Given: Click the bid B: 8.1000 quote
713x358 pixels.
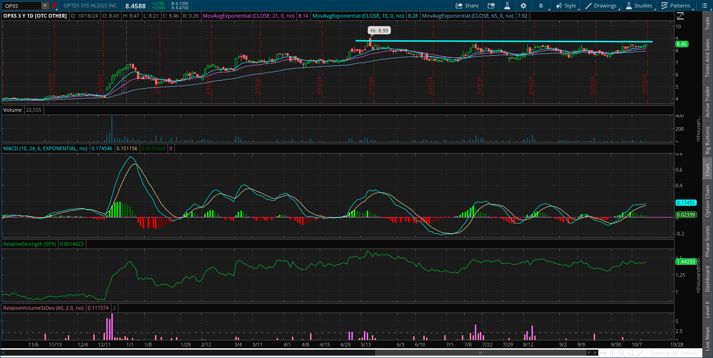Looking at the screenshot, I should tap(179, 4).
